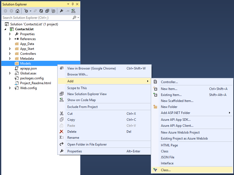Toggle the Preview Selected Items icon
Screen dimensions: 234x175
click(x=67, y=11)
